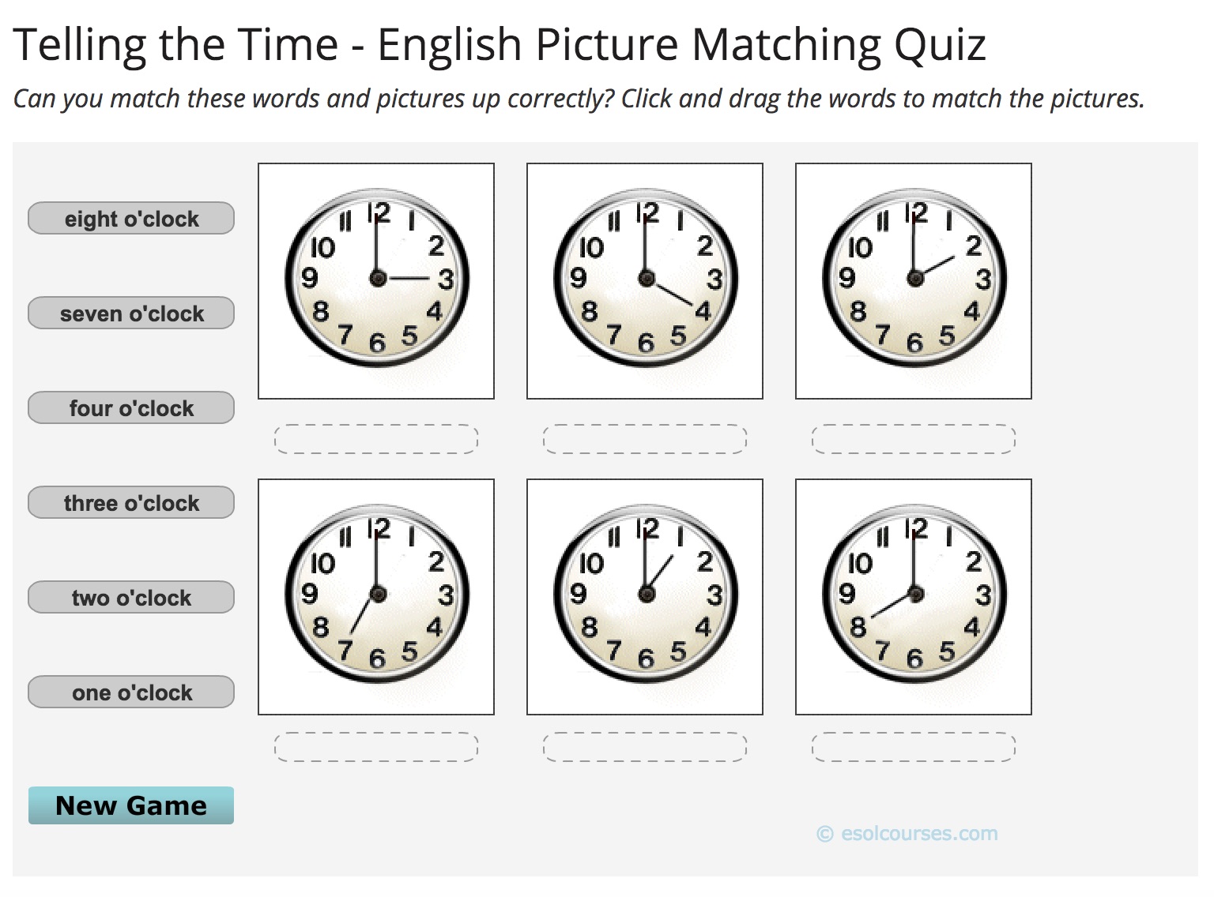Select the "seven o'clock" word label
The image size is (1214, 897).
(x=131, y=313)
